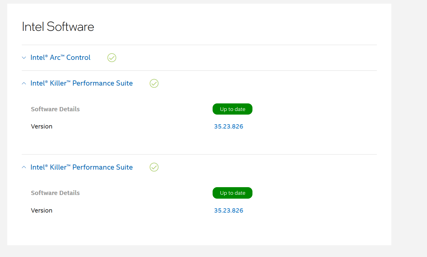Click the divider line between the two Killer sections
The image size is (427, 257).
199,154
